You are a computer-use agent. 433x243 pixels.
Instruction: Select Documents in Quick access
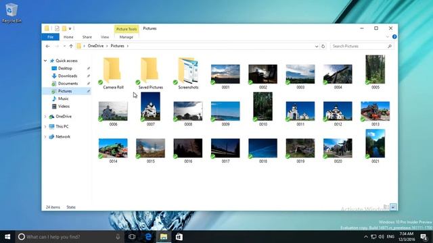coord(68,84)
